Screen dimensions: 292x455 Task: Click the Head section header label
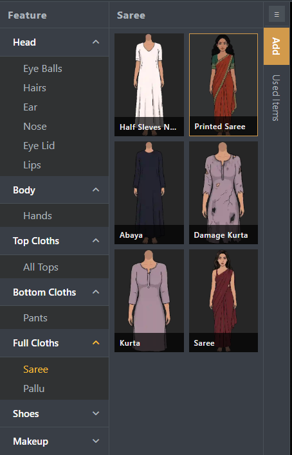(24, 42)
